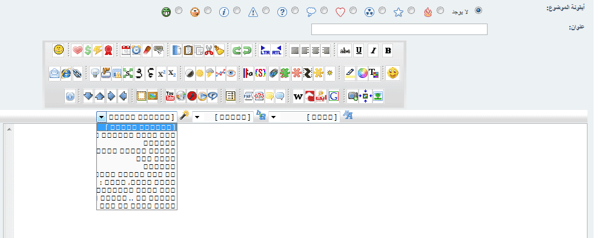Collapse the opened first formatting dropdown arrow
599x238 pixels.
tap(101, 117)
